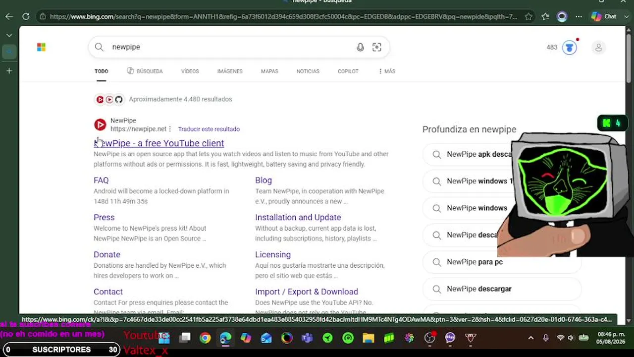Reload the Bing results page

click(x=26, y=16)
